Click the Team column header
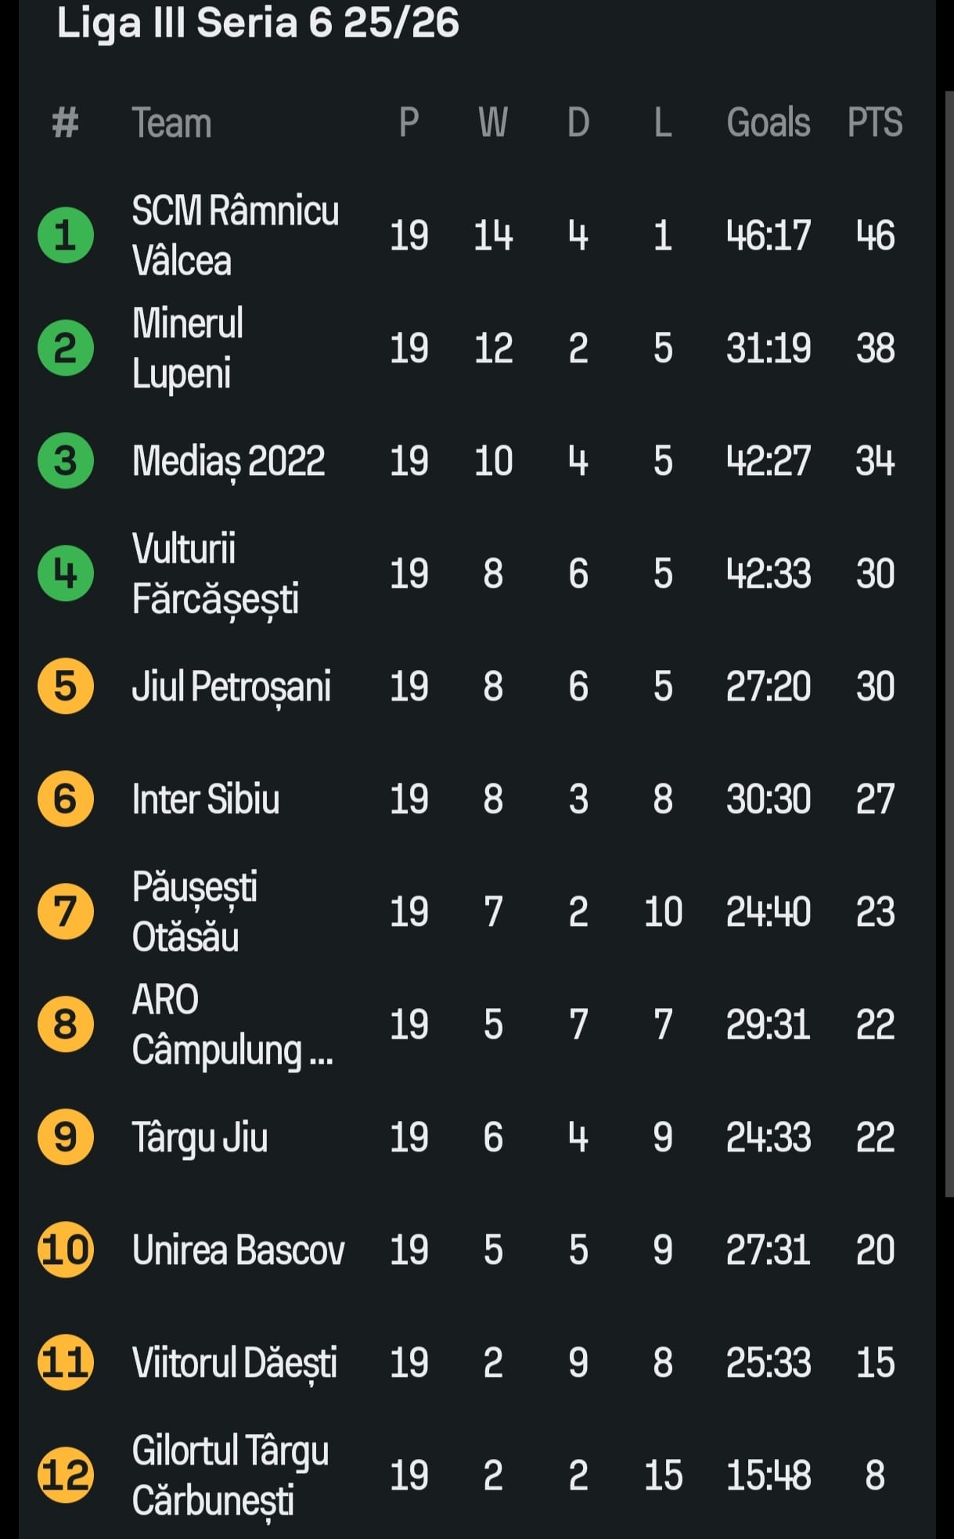 point(171,123)
